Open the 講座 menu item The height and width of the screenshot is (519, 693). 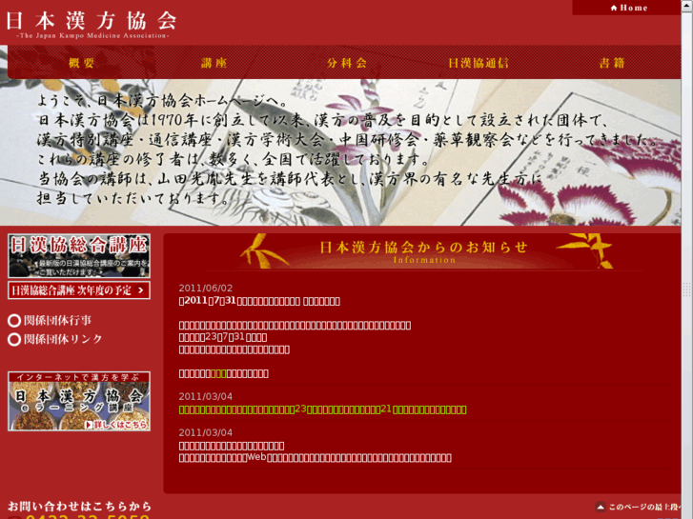pyautogui.click(x=214, y=63)
